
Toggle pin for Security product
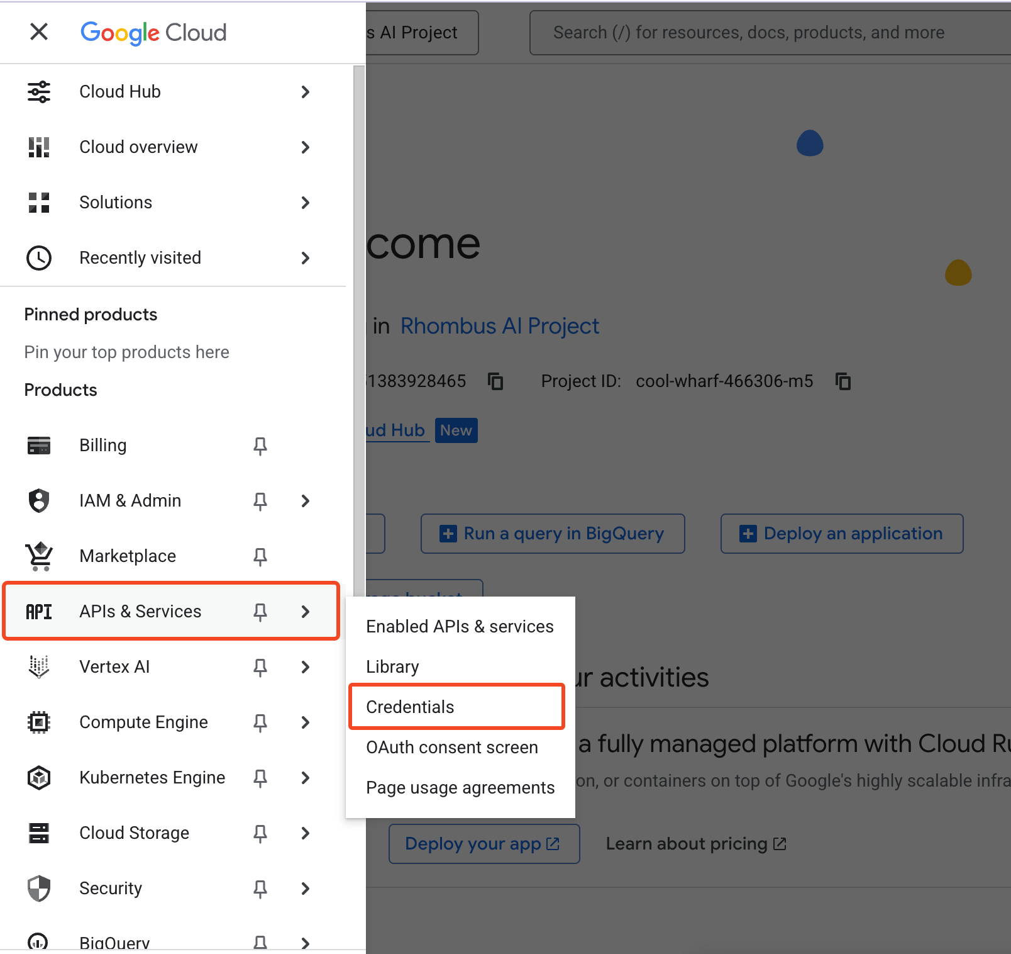click(260, 889)
